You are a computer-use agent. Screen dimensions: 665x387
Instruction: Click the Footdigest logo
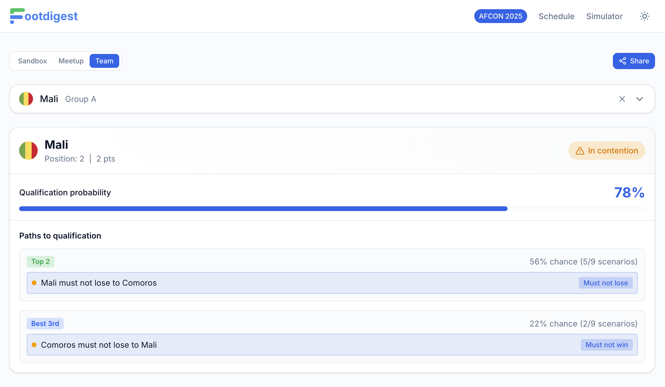click(x=43, y=16)
